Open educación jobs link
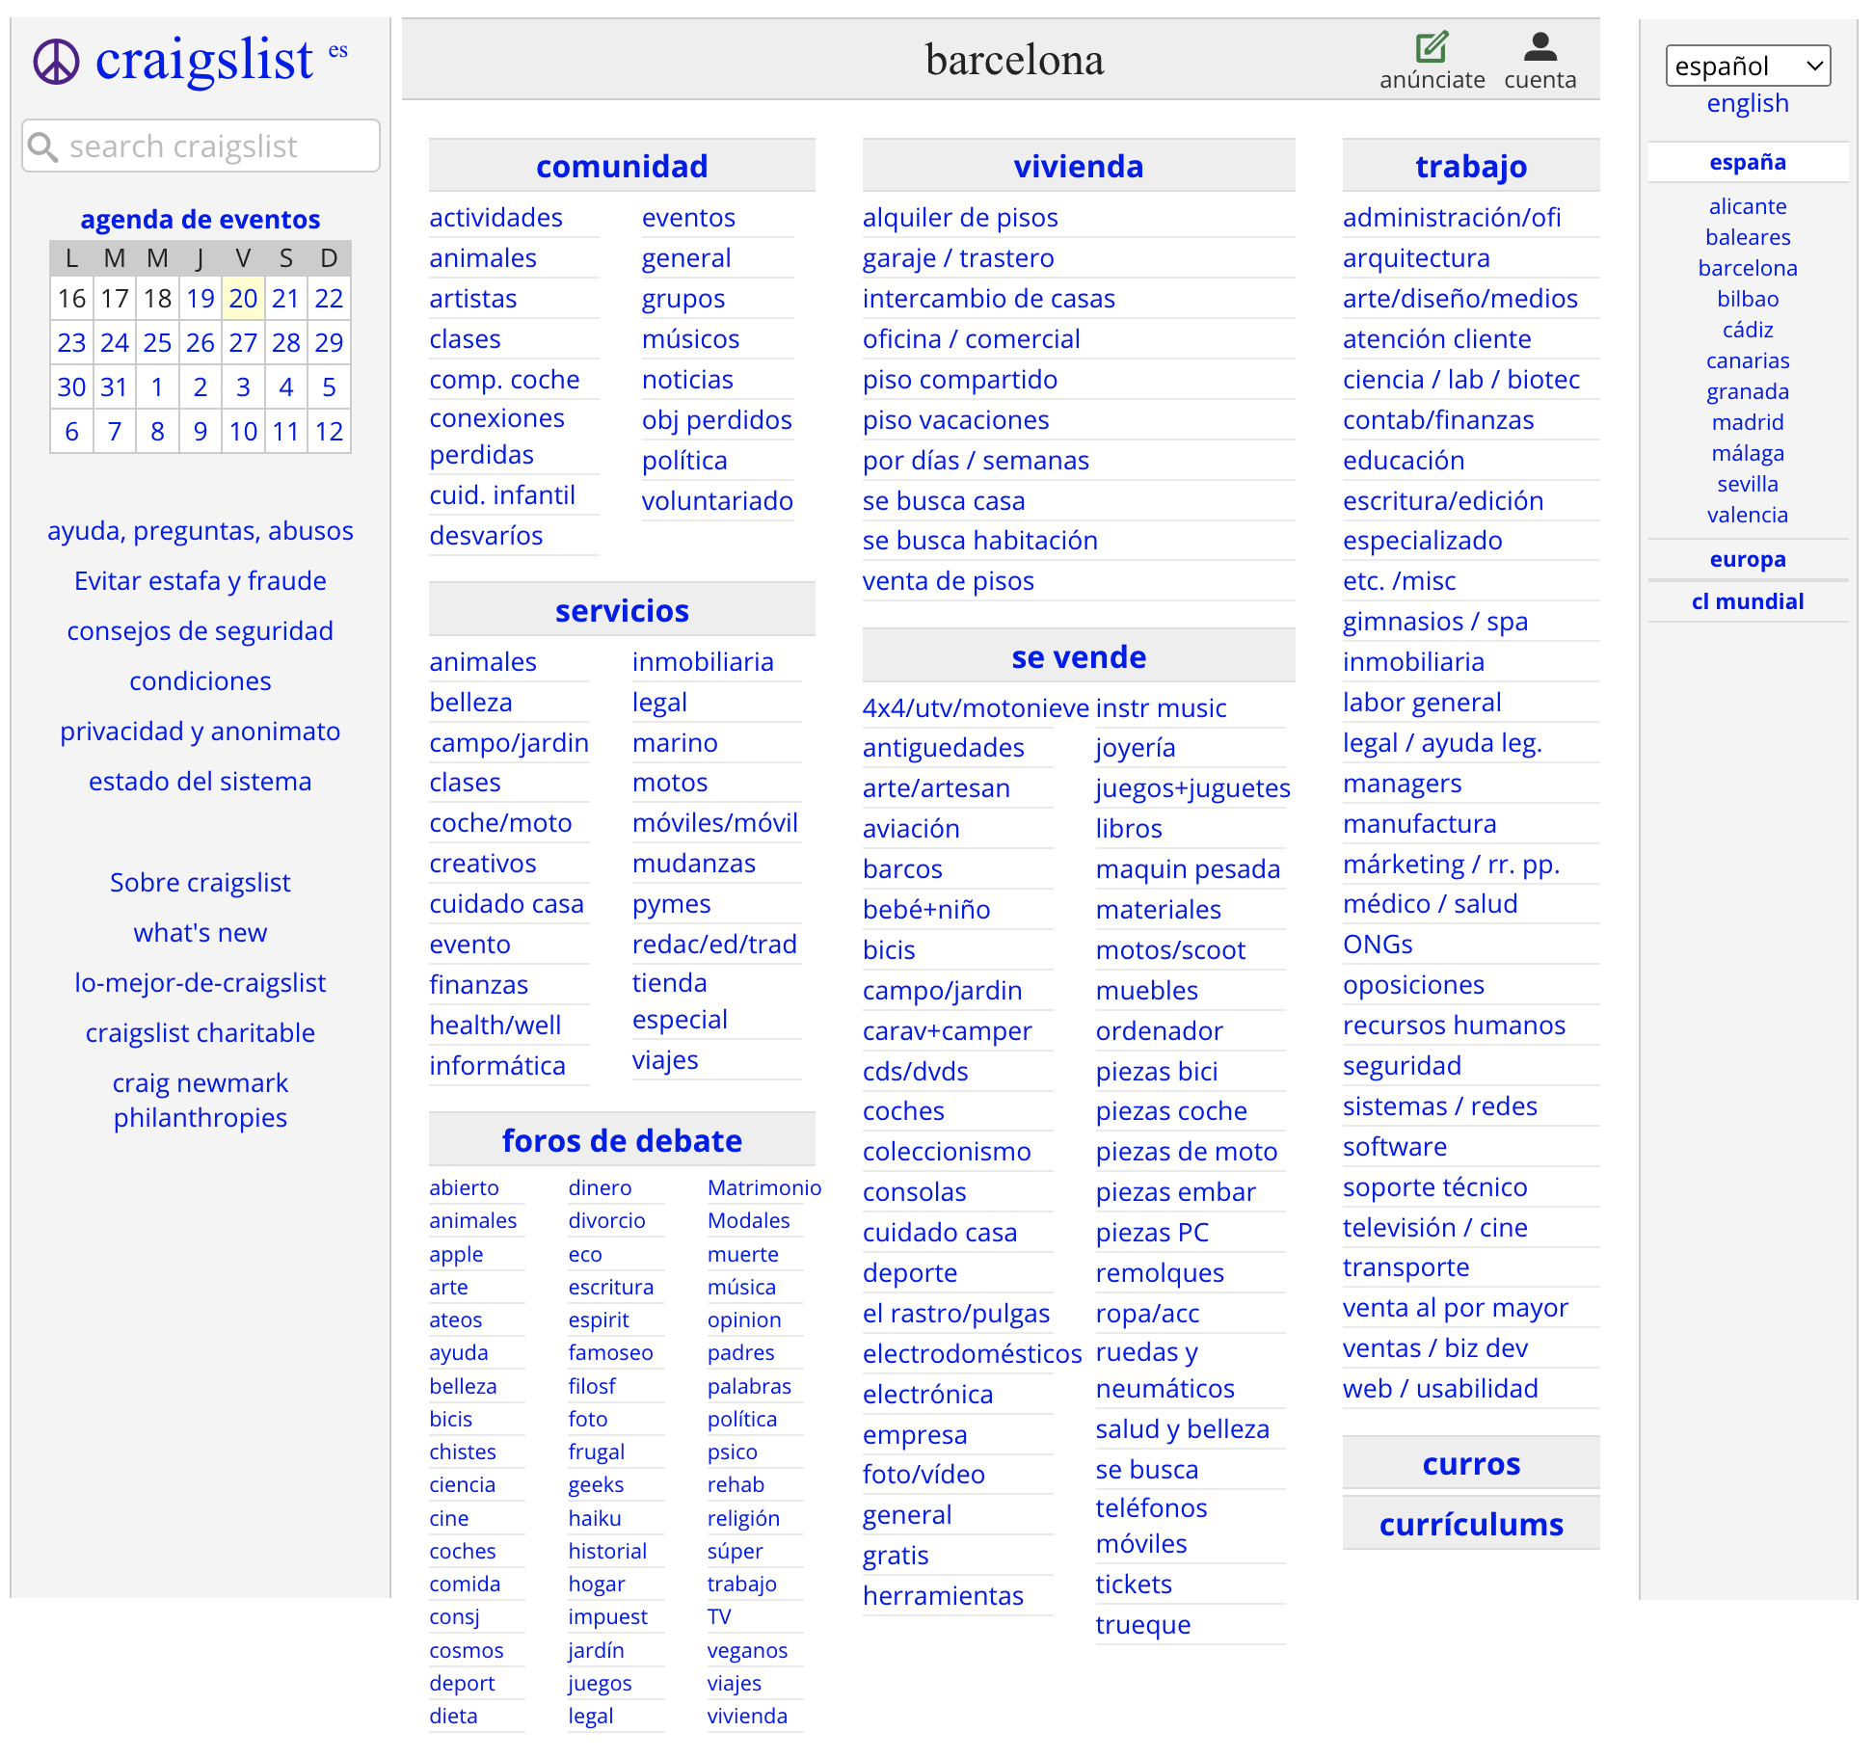Image resolution: width=1874 pixels, height=1758 pixels. tap(1404, 461)
